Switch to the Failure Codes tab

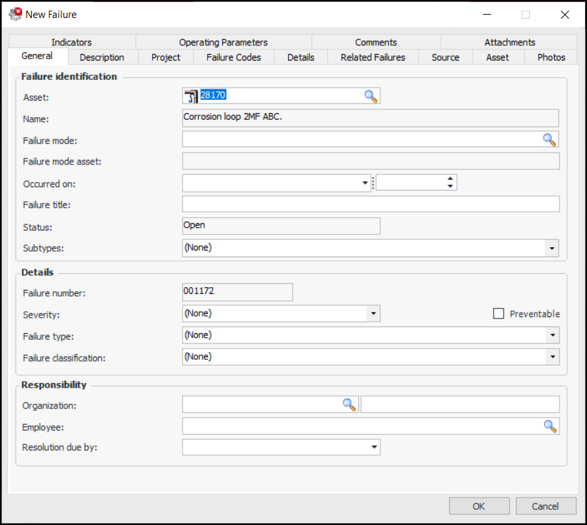coord(233,57)
